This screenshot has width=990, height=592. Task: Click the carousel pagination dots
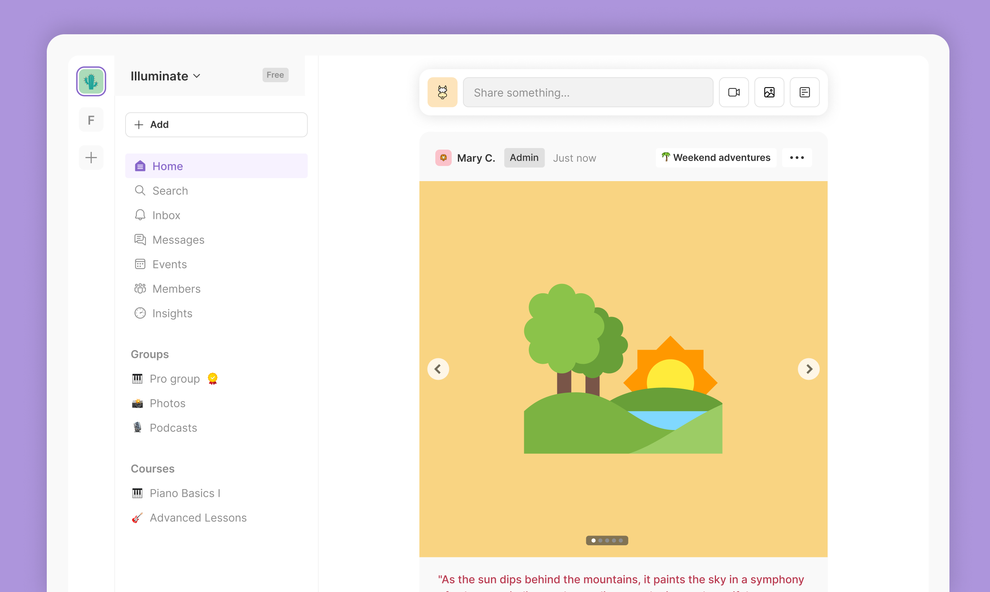607,541
